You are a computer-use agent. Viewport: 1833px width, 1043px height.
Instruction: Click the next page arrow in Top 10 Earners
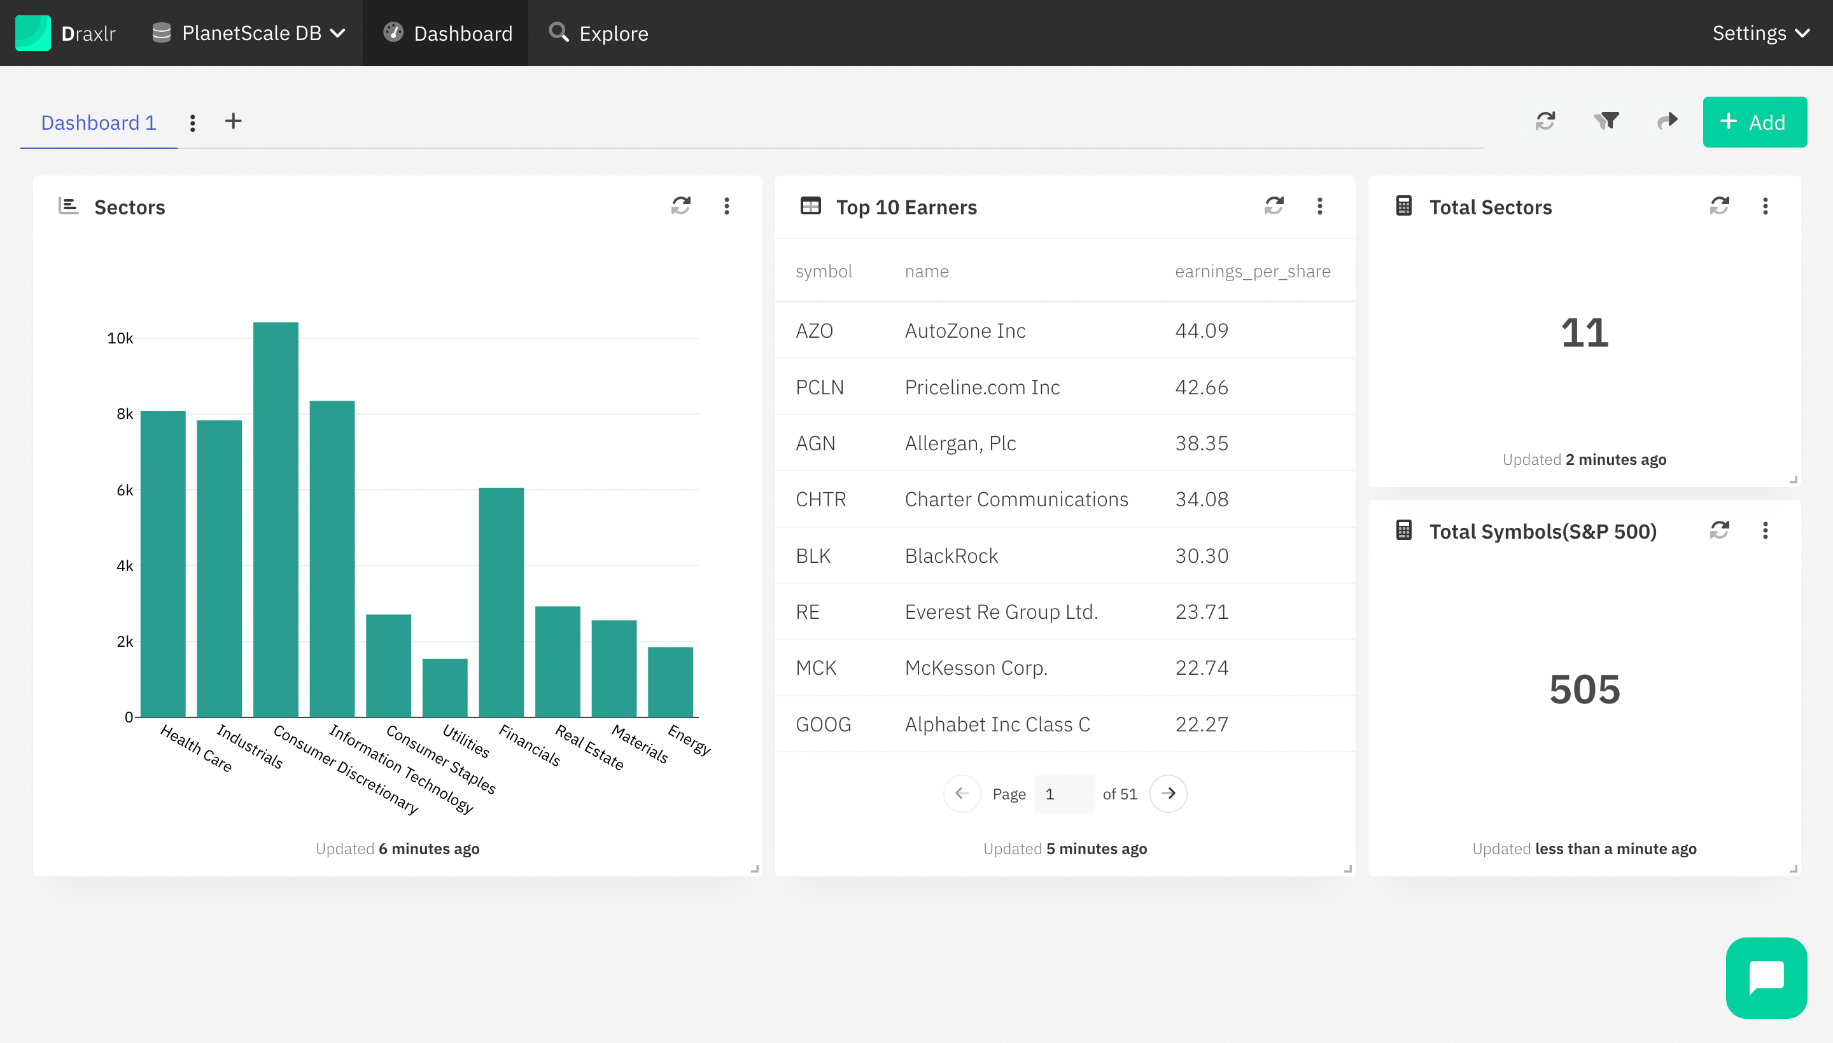pos(1167,791)
